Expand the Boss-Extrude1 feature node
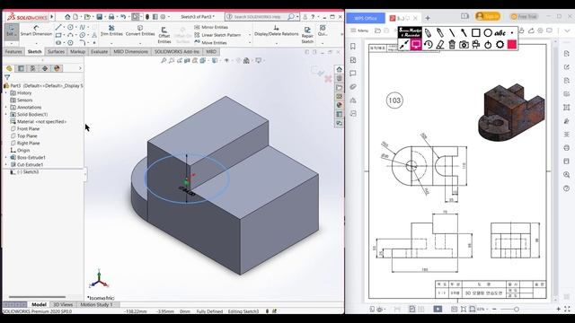This screenshot has height=323, width=575. 6,158
